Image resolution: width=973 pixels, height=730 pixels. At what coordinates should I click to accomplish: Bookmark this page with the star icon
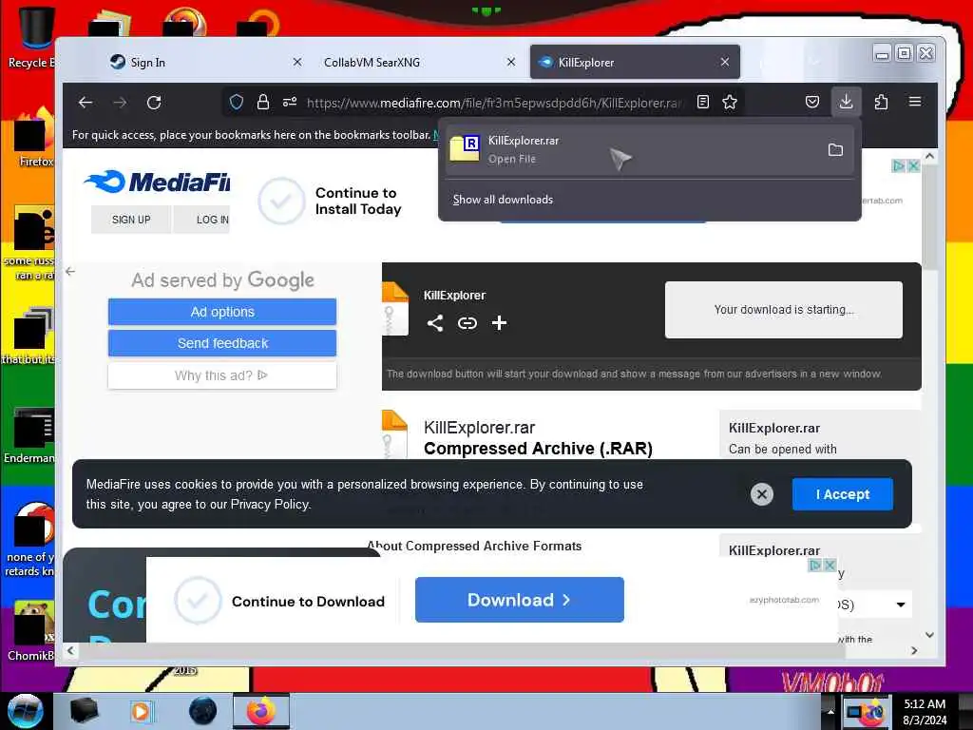[730, 103]
